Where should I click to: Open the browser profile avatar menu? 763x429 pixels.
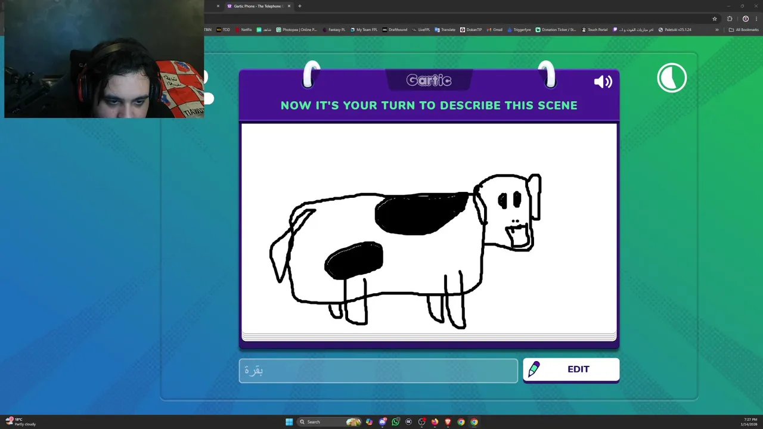745,18
